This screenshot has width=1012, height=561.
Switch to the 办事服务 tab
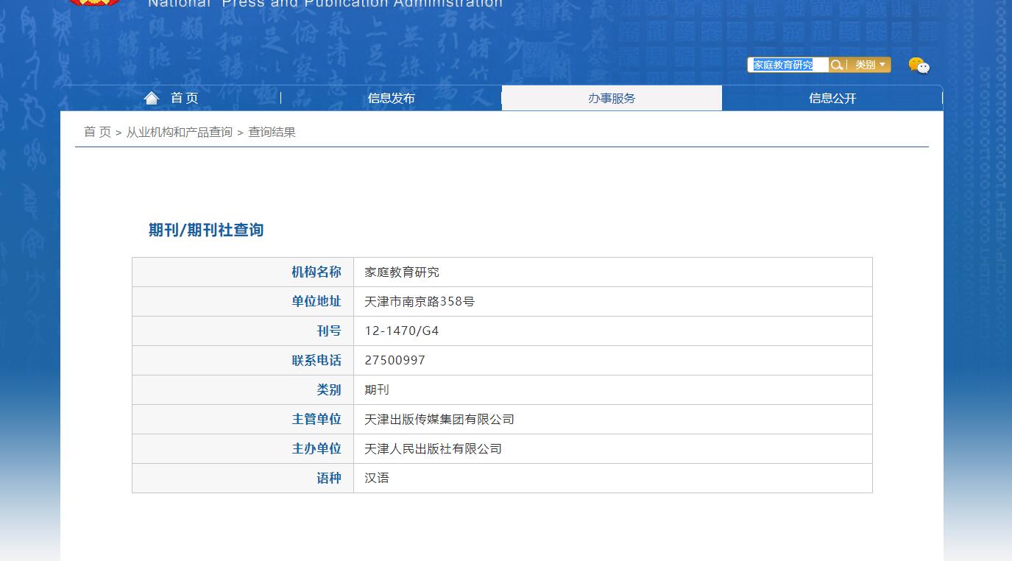[612, 98]
